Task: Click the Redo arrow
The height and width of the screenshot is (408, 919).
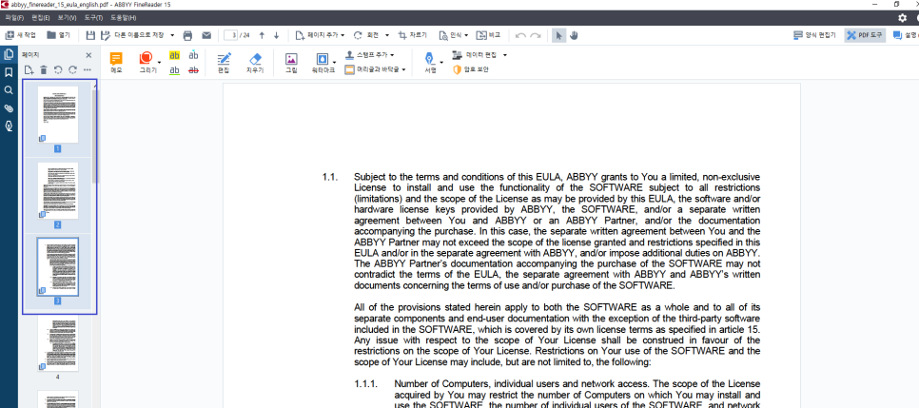Action: click(x=535, y=36)
